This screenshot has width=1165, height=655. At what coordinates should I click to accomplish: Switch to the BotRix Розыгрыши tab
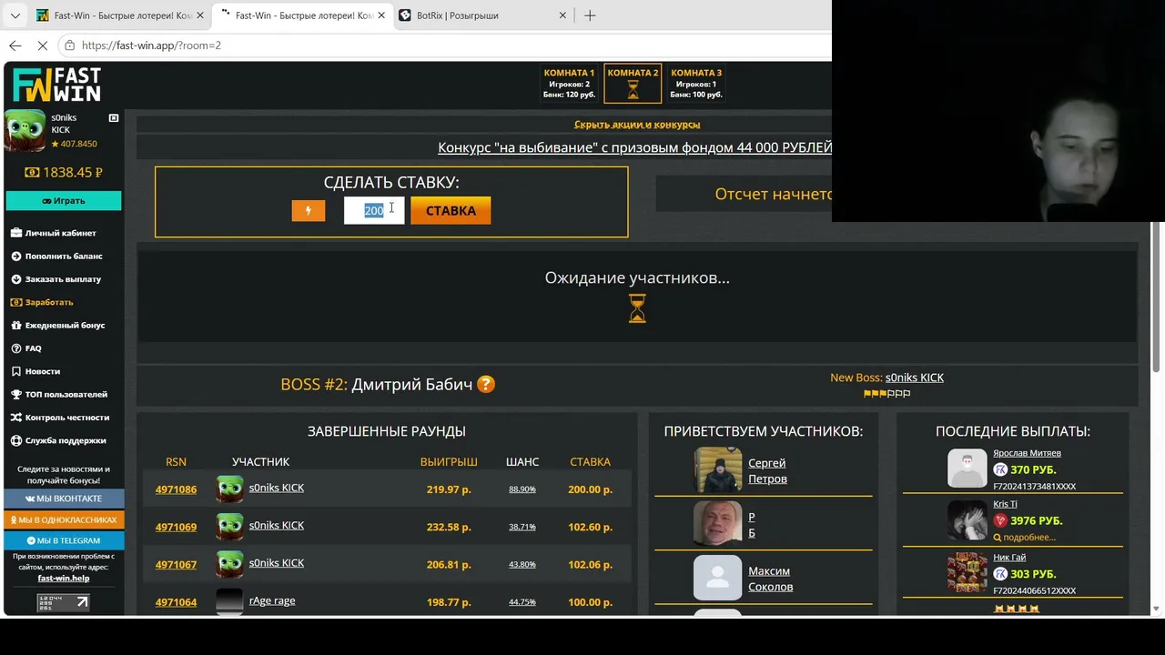point(482,15)
